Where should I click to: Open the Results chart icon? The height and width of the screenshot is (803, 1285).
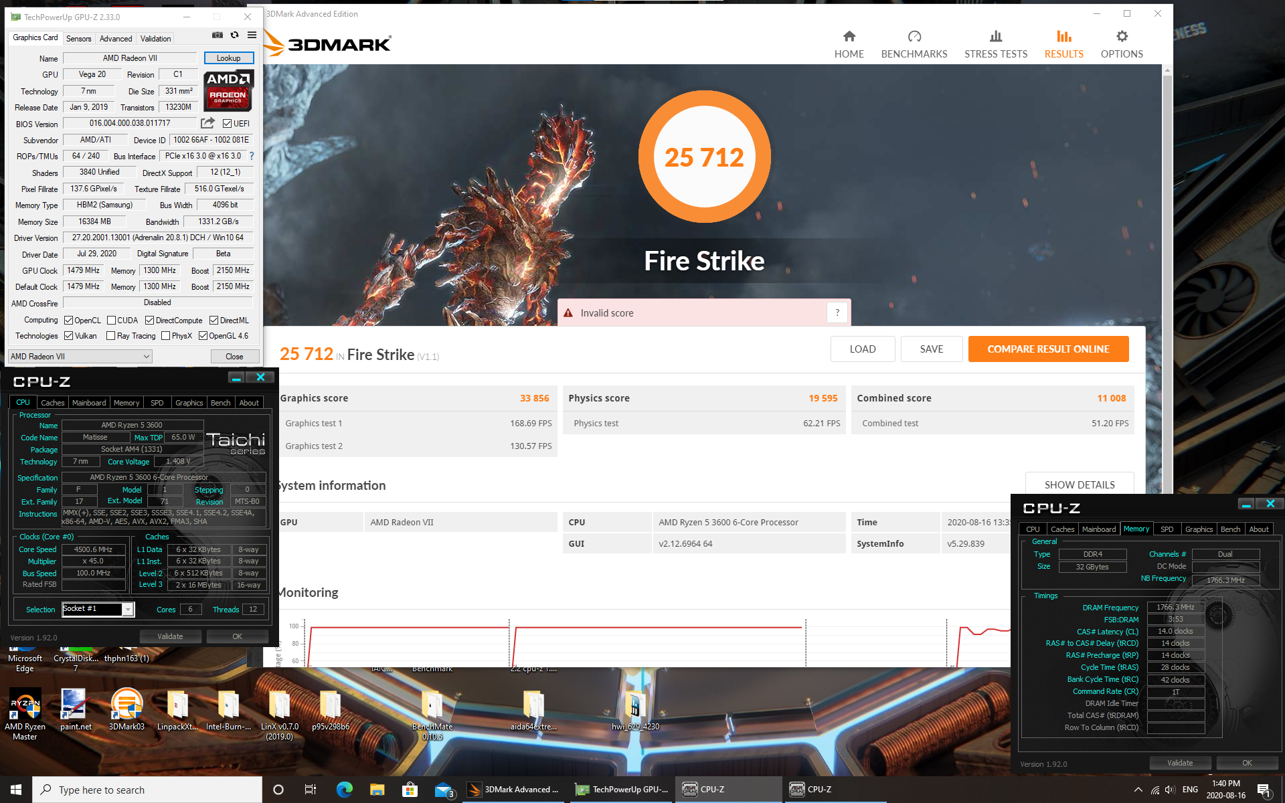point(1064,36)
